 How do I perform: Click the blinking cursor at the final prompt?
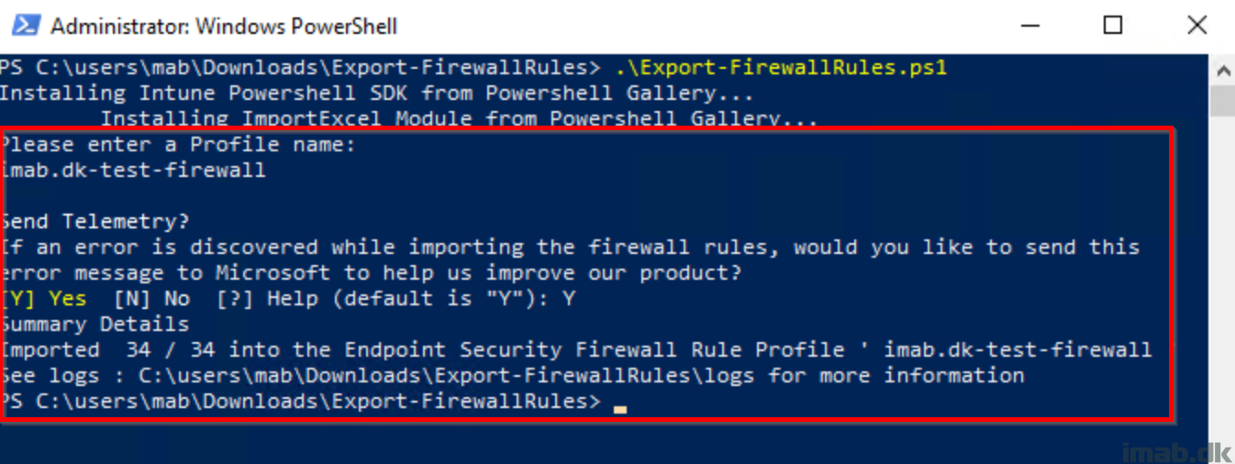click(x=620, y=409)
